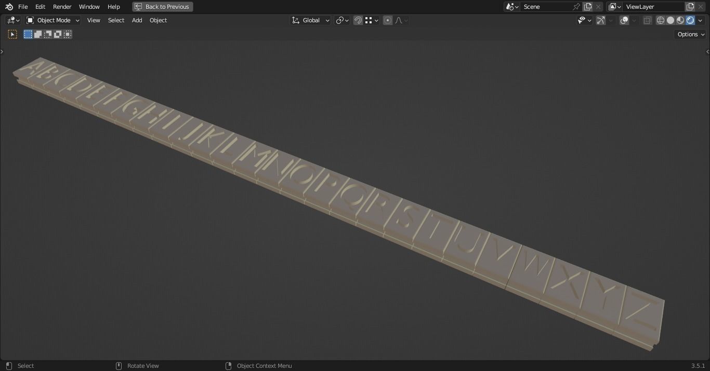Viewport: 710px width, 371px height.
Task: Open the viewport View menu
Action: [x=94, y=20]
